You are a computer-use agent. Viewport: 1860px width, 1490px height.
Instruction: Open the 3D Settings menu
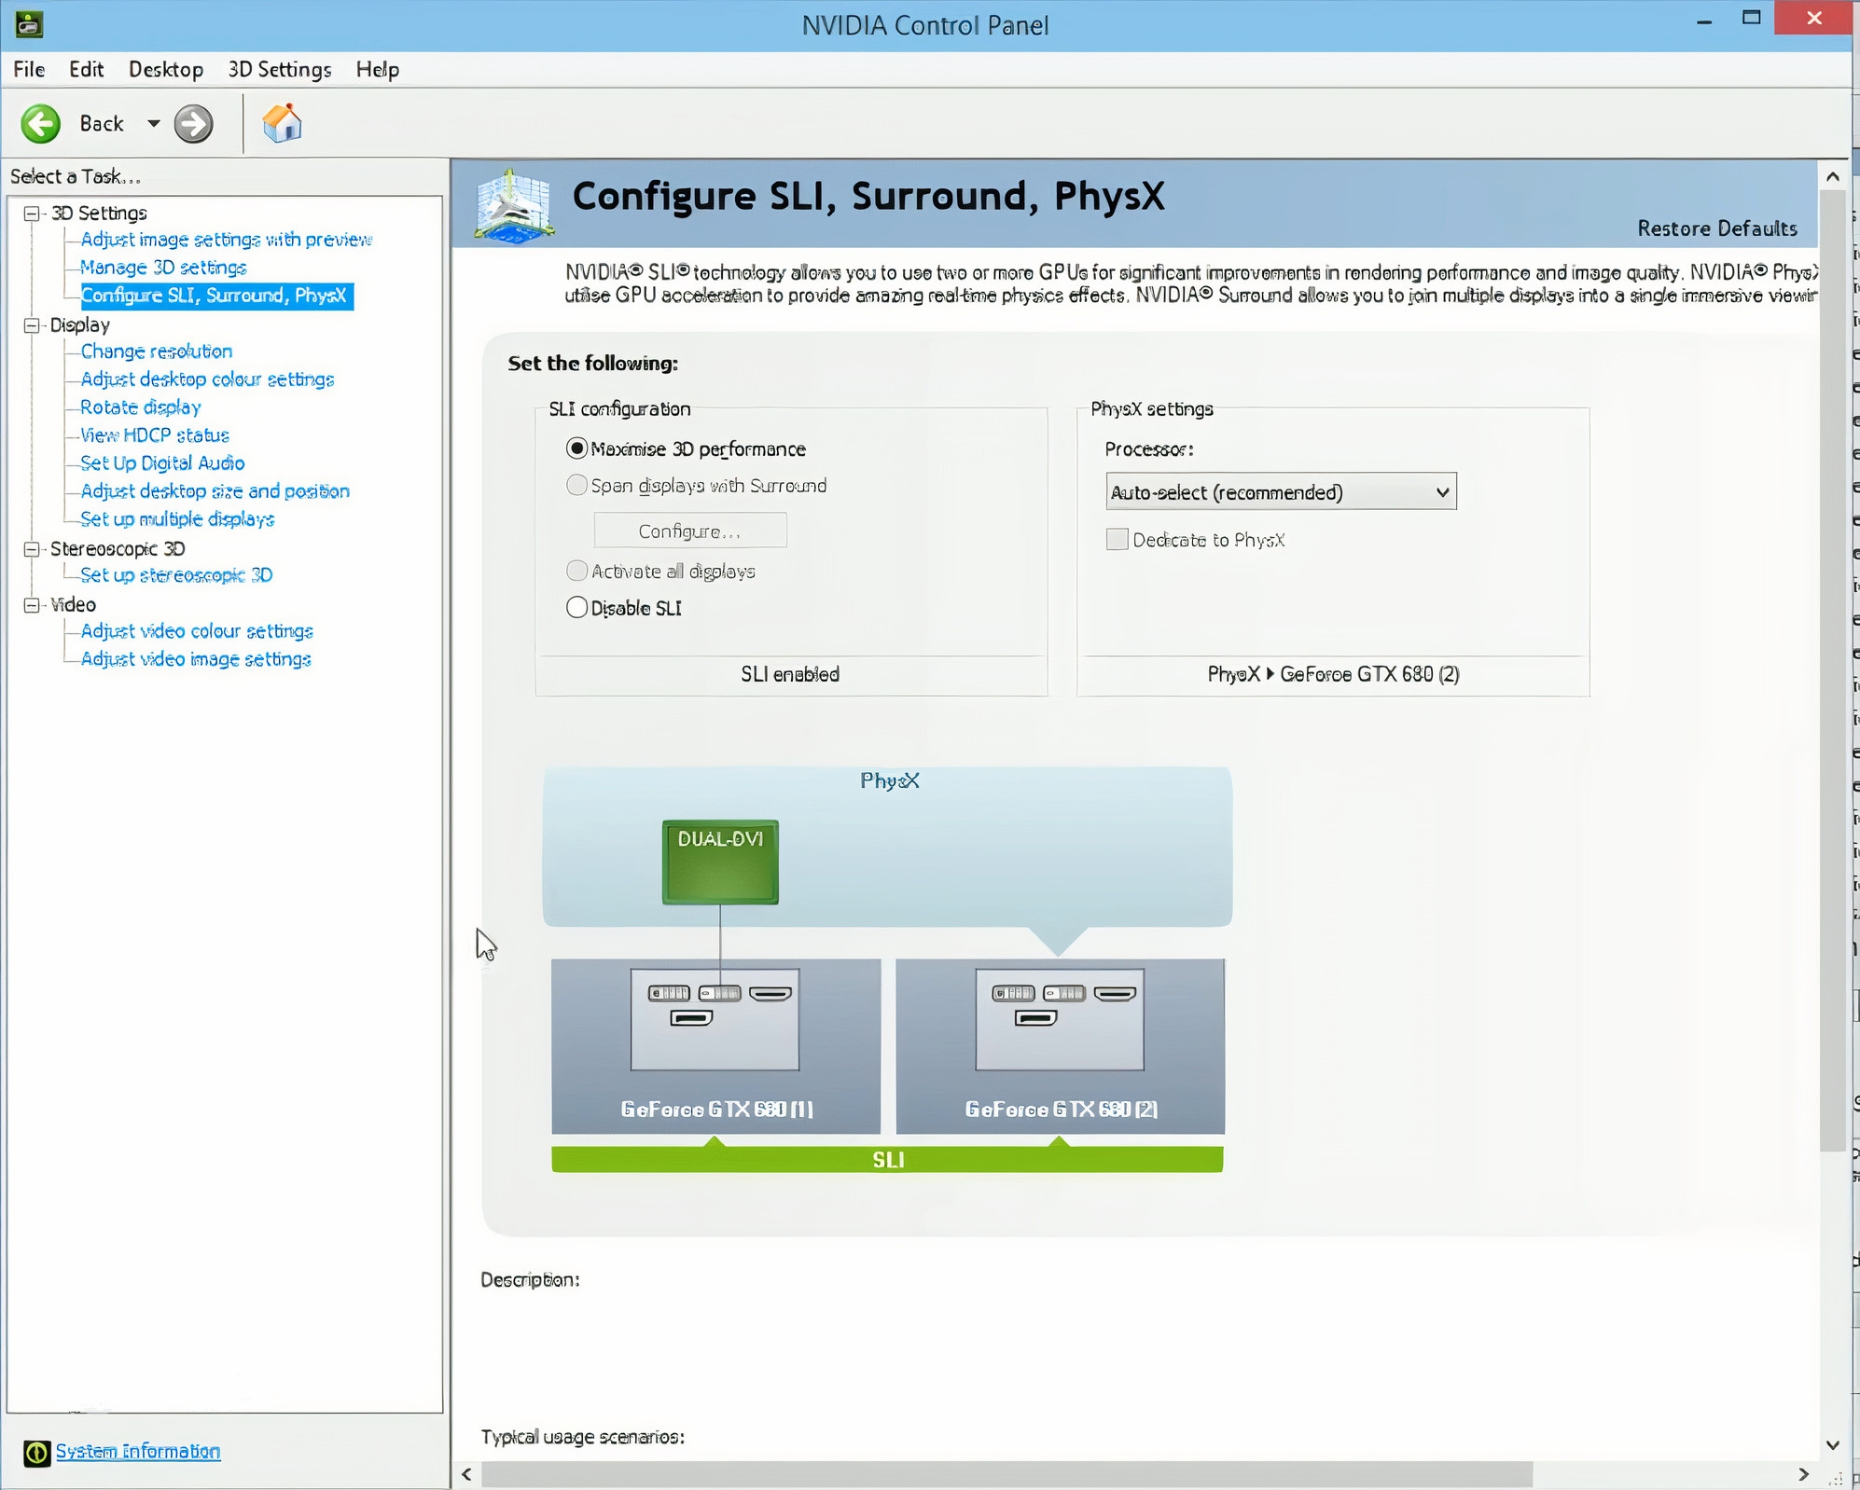tap(280, 69)
